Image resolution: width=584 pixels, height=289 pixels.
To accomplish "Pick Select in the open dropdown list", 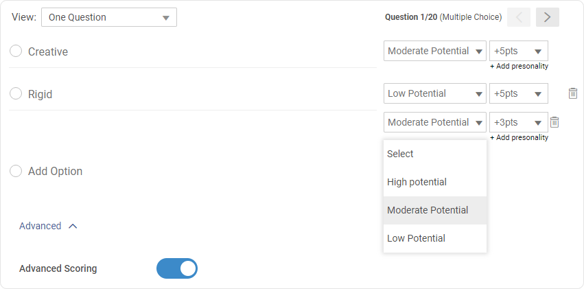I will 400,154.
